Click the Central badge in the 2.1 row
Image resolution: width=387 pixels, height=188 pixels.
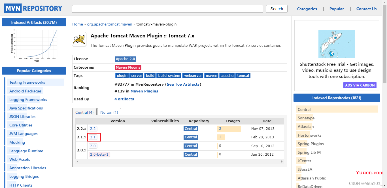point(191,137)
